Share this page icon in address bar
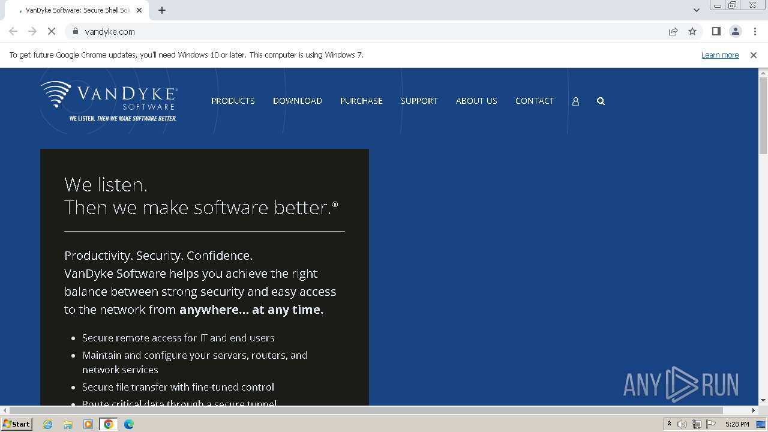Image resolution: width=768 pixels, height=432 pixels. 673,31
